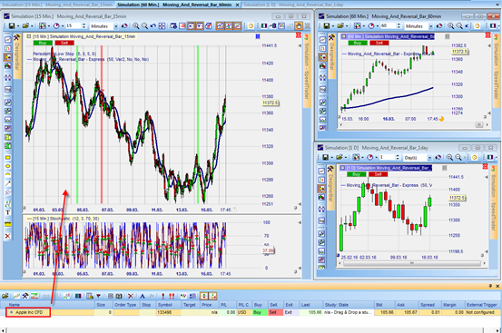Expand open-folder dropdown arrow in 15 Min window

click(32, 26)
